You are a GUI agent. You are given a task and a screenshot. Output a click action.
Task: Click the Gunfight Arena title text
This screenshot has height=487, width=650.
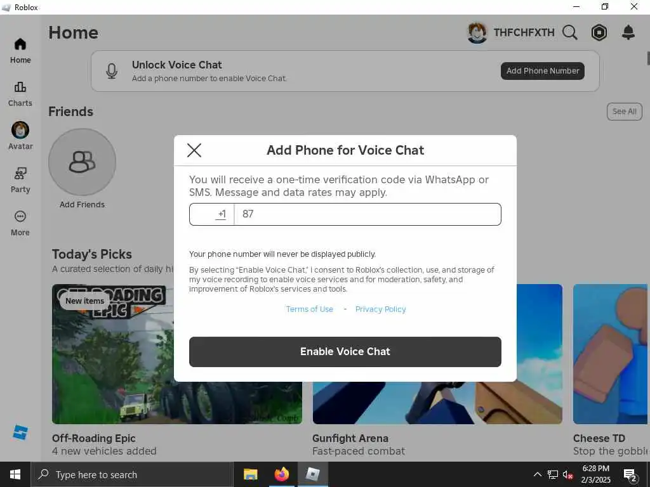(x=350, y=438)
